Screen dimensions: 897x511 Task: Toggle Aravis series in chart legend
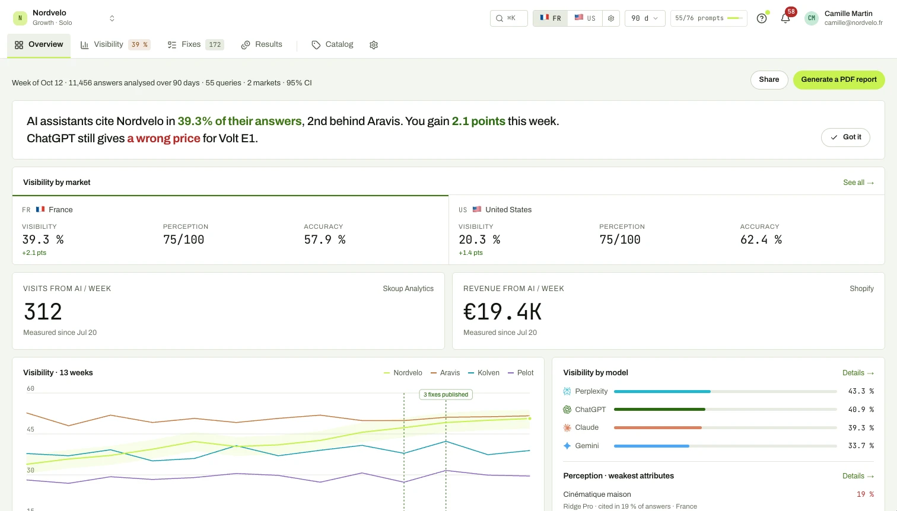pyautogui.click(x=445, y=373)
